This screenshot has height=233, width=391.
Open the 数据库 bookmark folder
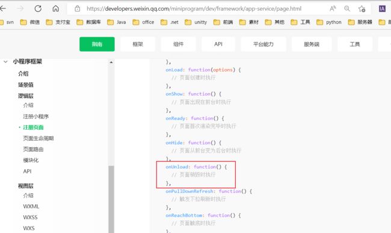click(89, 22)
